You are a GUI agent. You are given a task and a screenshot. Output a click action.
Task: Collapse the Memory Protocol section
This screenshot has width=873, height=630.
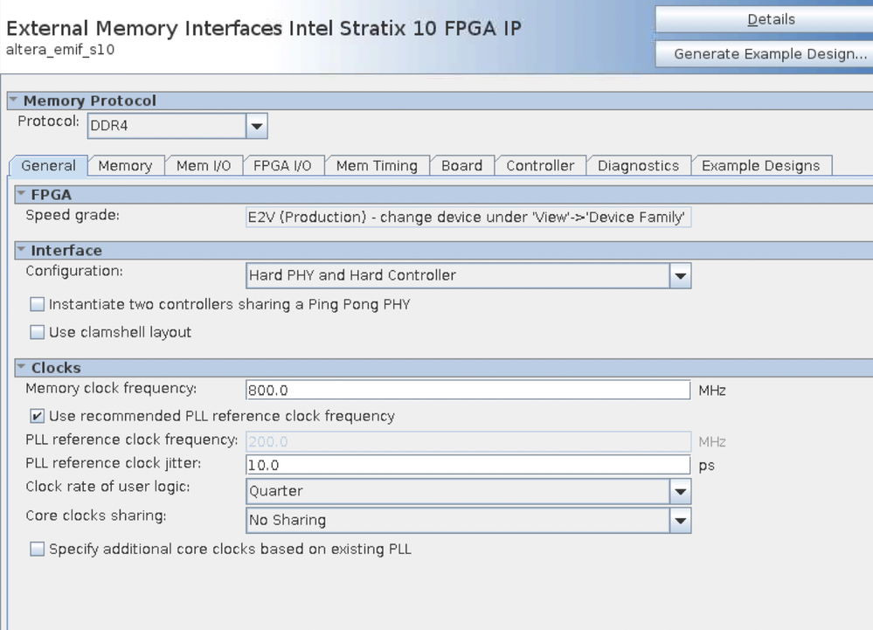(x=13, y=100)
